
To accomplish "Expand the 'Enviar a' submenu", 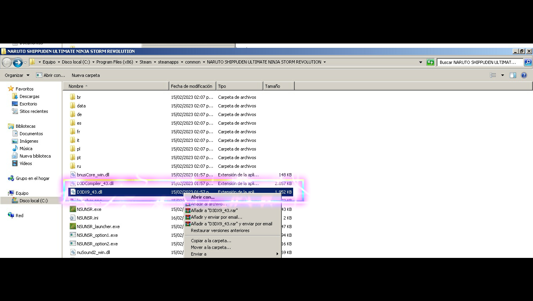I will click(x=233, y=254).
